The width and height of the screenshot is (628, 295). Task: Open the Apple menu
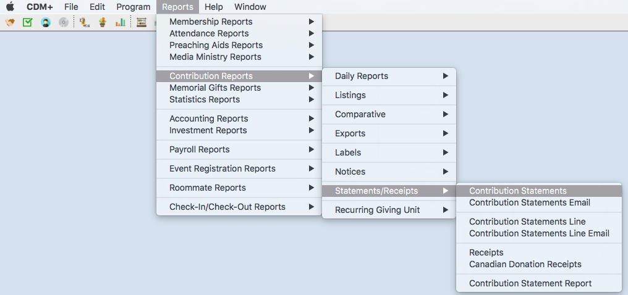coord(10,7)
